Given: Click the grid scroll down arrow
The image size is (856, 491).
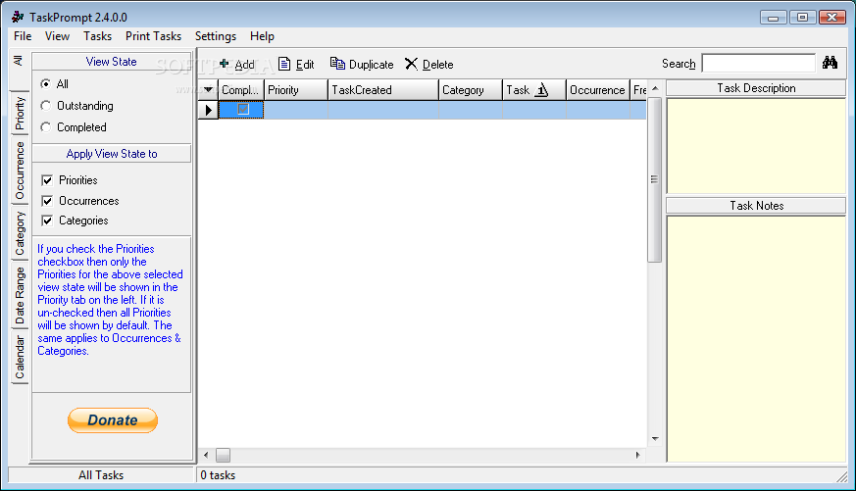Looking at the screenshot, I should click(x=655, y=439).
